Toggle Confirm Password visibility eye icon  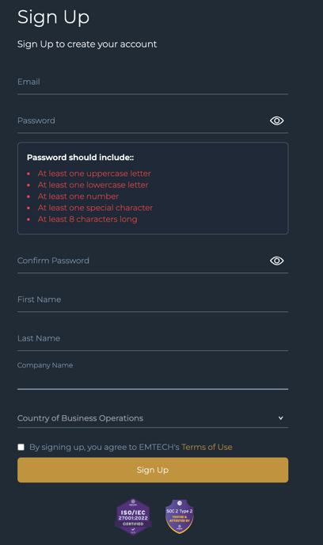pos(277,261)
